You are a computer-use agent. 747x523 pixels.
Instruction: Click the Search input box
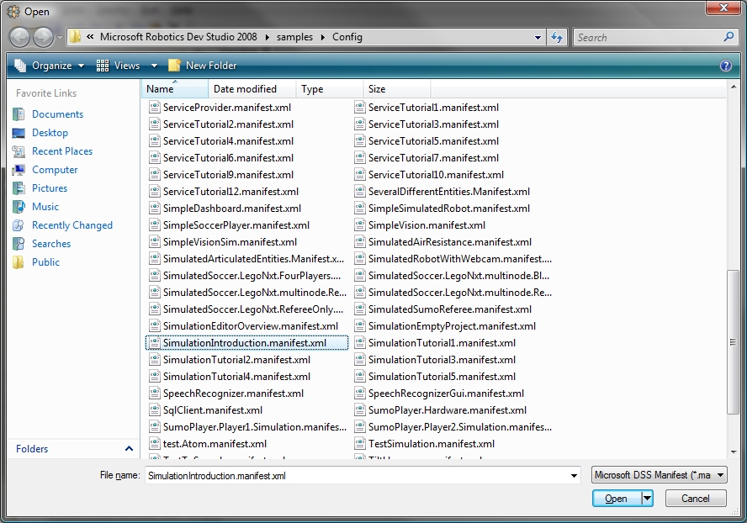pos(648,37)
